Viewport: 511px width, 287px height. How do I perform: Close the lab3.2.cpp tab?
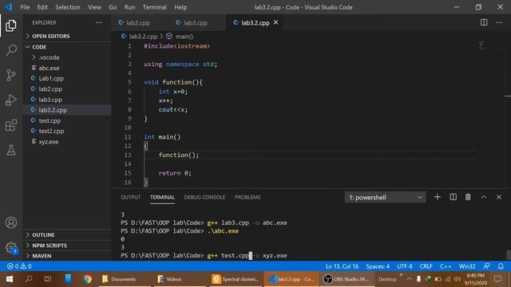[275, 22]
